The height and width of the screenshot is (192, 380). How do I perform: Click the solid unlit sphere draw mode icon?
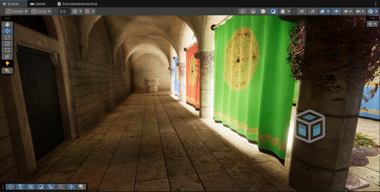pyautogui.click(x=263, y=11)
